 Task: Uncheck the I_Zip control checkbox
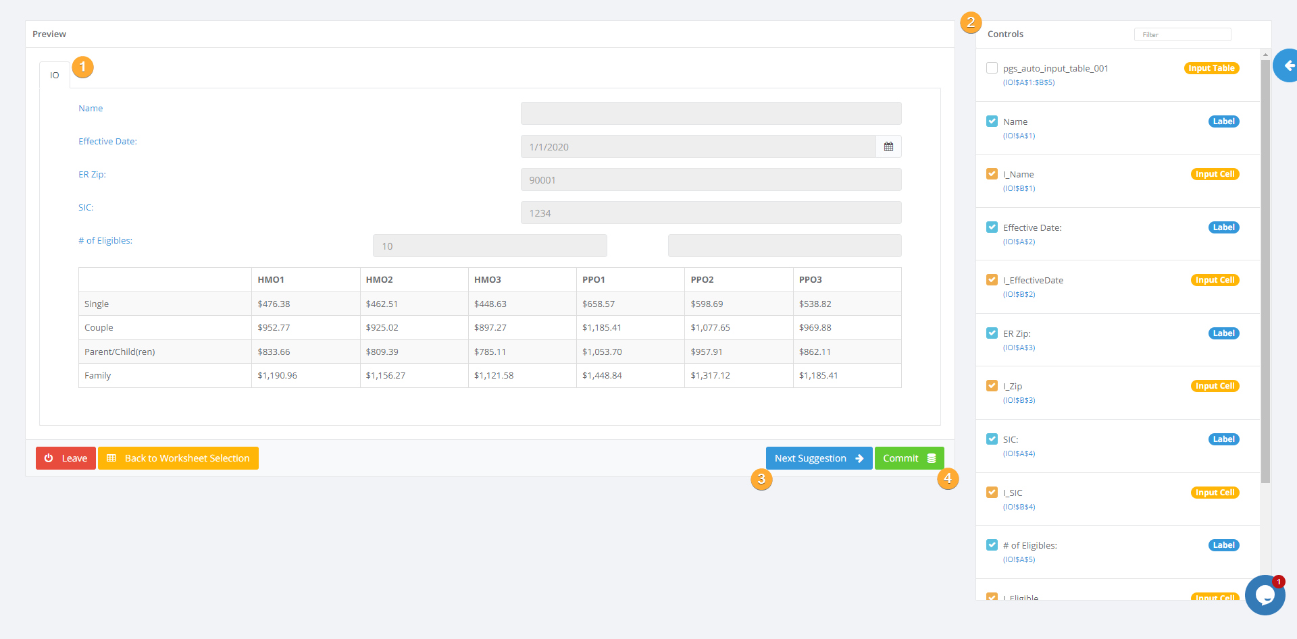point(992,385)
